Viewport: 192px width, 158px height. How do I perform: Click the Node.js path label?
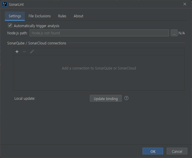pos(18,33)
